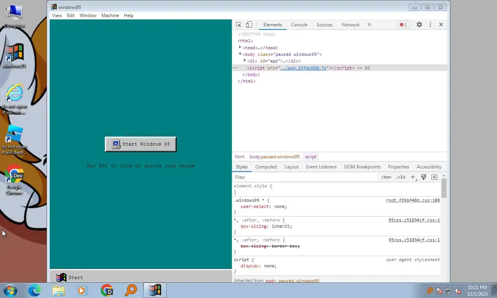497x298 pixels.
Task: Click the Start Windows 95 button
Action: tap(141, 144)
